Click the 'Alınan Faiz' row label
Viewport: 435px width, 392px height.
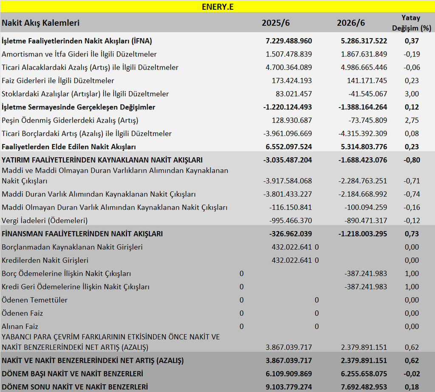pos(20,327)
